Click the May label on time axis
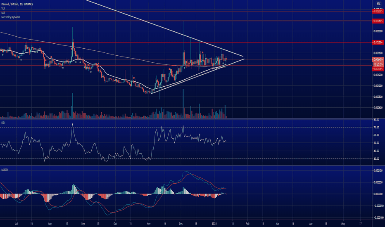 343,224
